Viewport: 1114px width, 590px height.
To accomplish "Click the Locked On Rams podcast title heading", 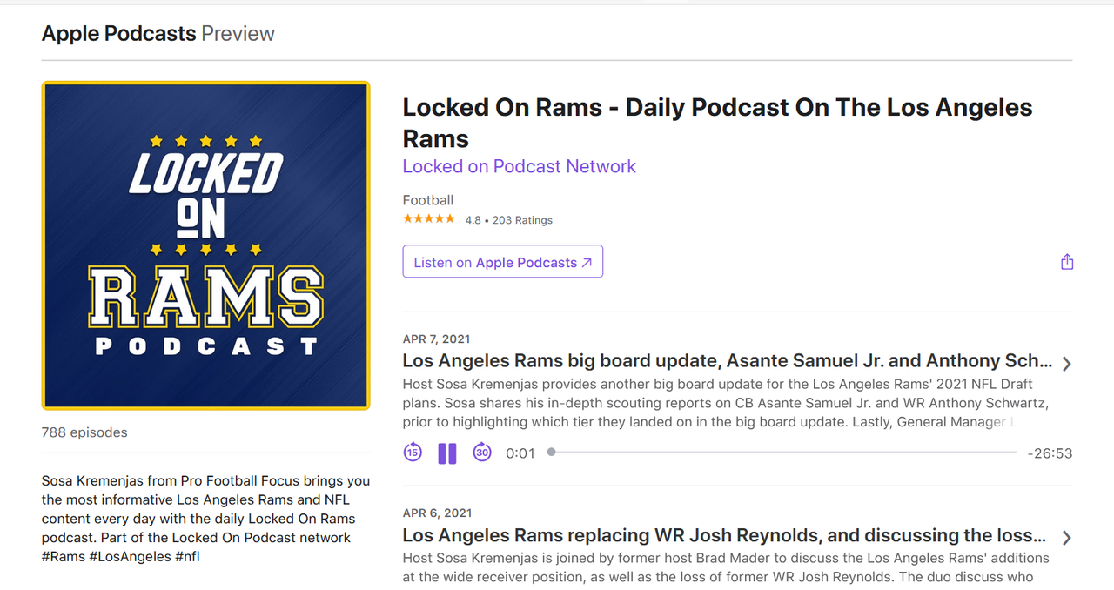I will [x=717, y=123].
